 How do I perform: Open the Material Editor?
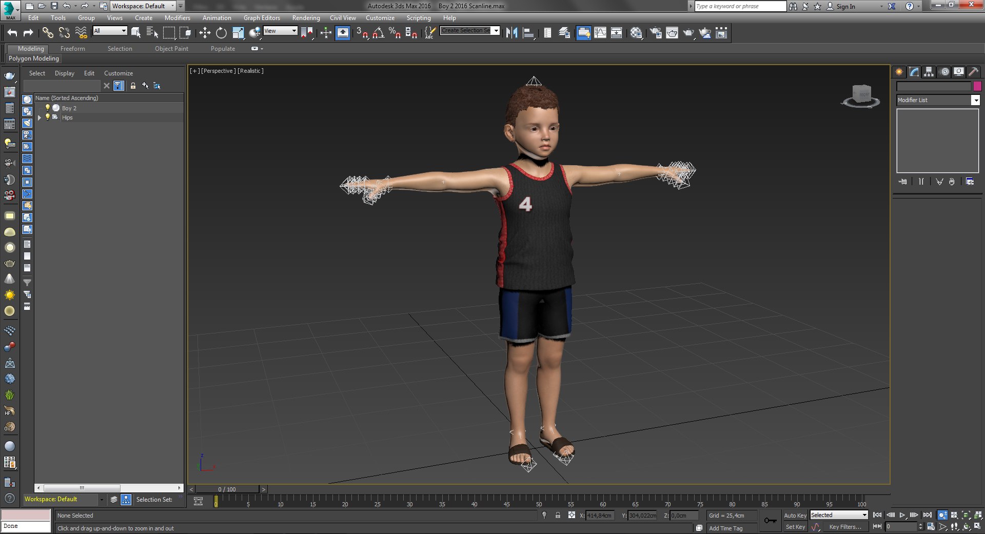point(637,33)
